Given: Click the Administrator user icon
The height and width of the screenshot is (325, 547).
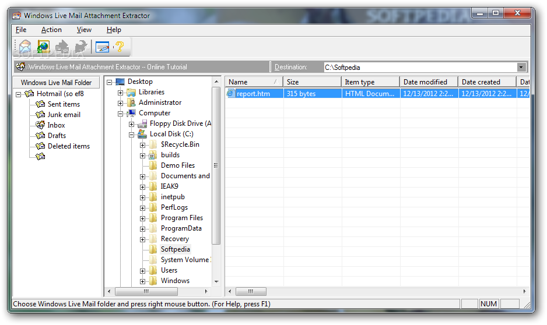Looking at the screenshot, I should tap(131, 103).
